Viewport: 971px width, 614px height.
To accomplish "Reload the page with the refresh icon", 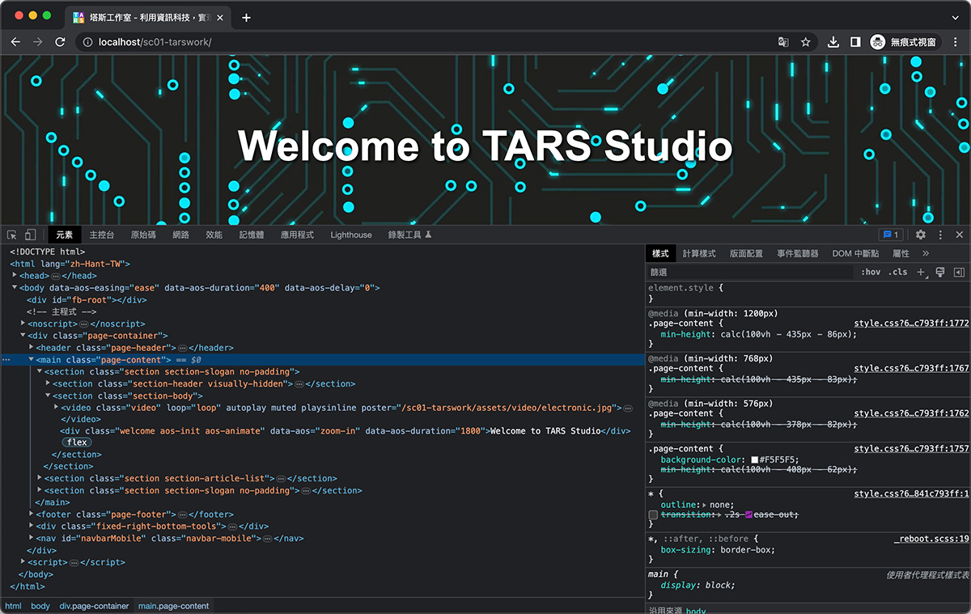I will coord(60,42).
